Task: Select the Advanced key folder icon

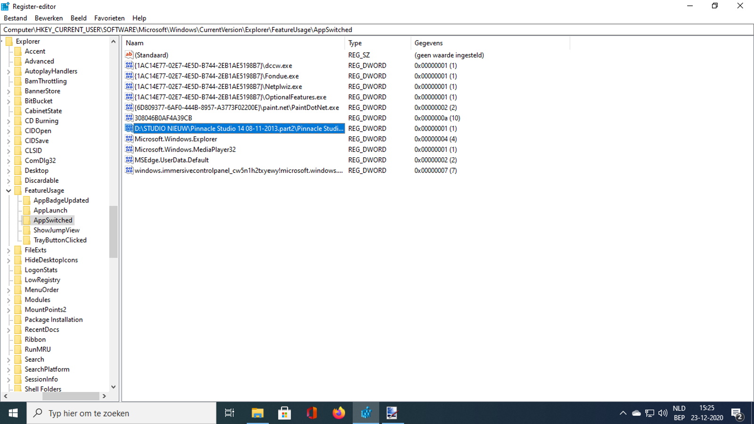Action: (18, 61)
